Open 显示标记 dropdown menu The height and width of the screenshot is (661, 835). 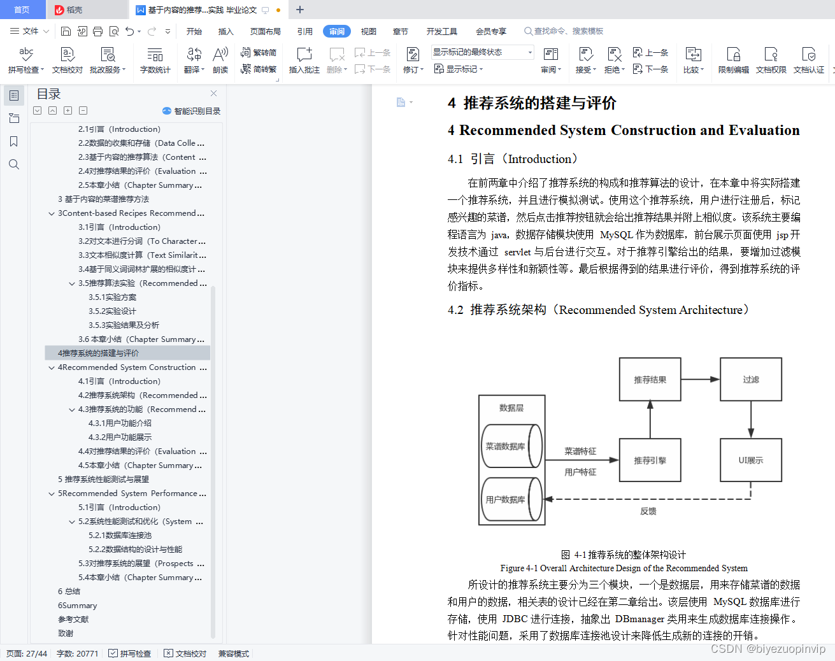point(459,69)
